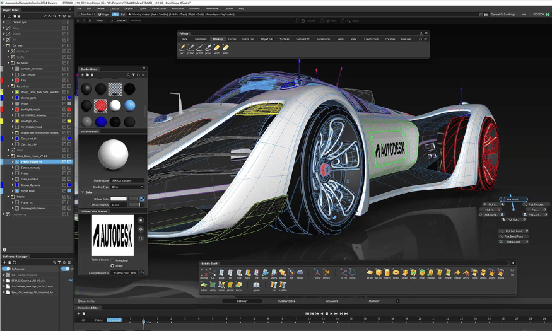Viewport: 552px width, 331px height.
Task: Expand the Engineering layer
Action: point(4,214)
